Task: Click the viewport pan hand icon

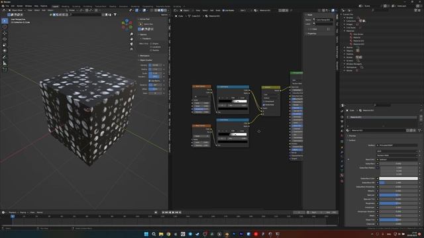Action: 131,39
